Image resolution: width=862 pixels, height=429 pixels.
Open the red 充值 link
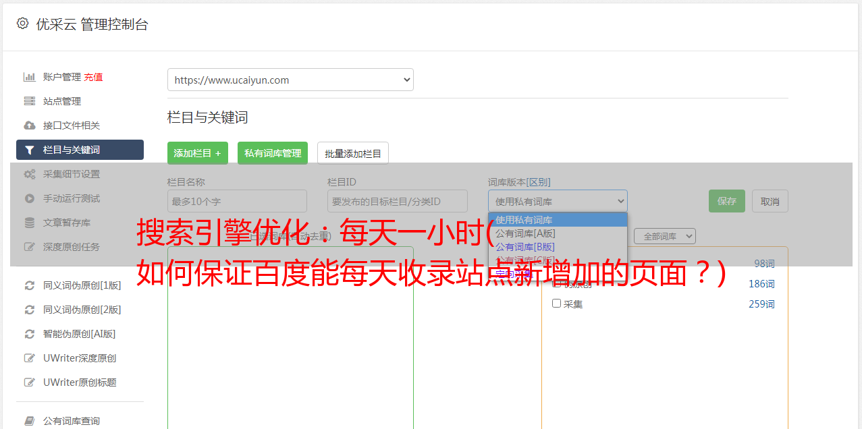click(93, 77)
